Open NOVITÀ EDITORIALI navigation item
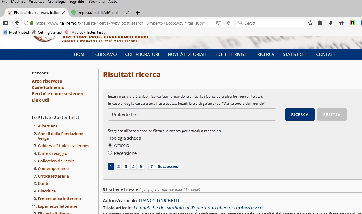 tap(187, 54)
